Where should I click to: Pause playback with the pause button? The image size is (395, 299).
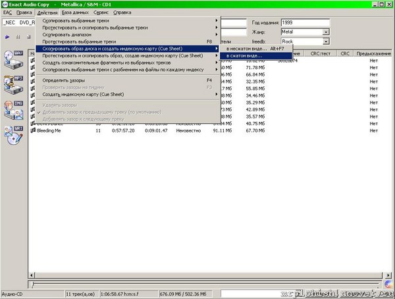[18, 37]
